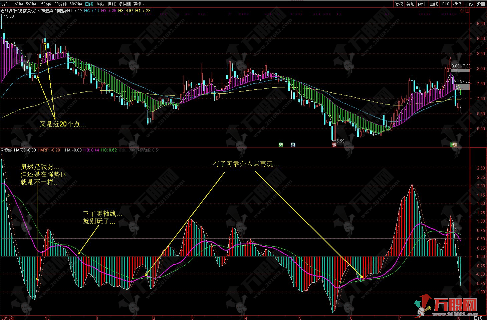Click the 复权 adjustment button
487x320 pixels.
click(399, 4)
